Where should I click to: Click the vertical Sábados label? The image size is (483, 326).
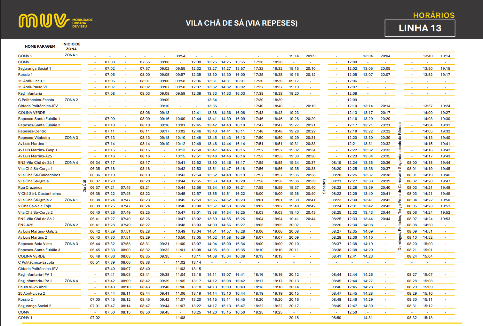click(x=324, y=186)
